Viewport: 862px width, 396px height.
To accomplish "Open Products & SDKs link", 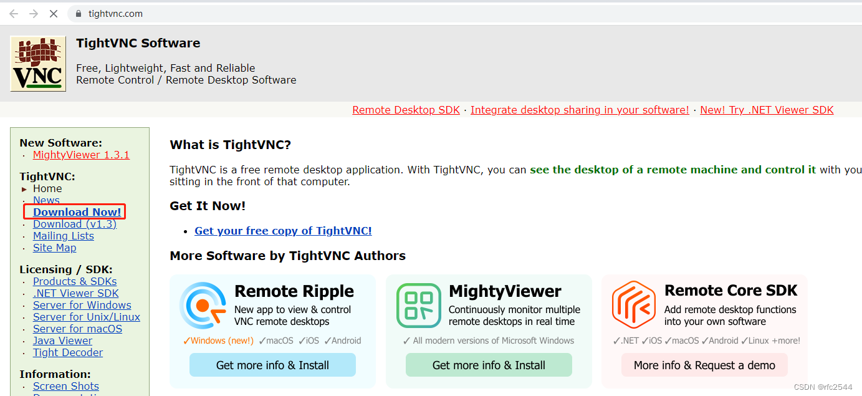I will (x=75, y=281).
